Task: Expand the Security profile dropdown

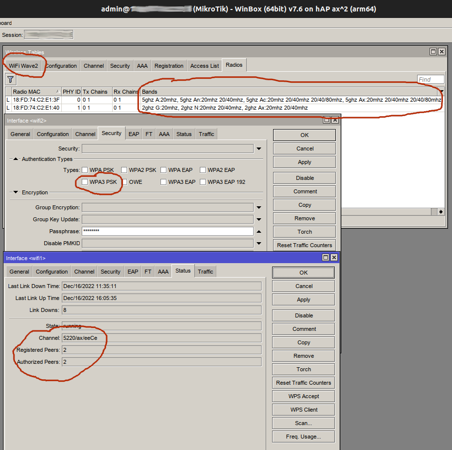Action: [259, 149]
